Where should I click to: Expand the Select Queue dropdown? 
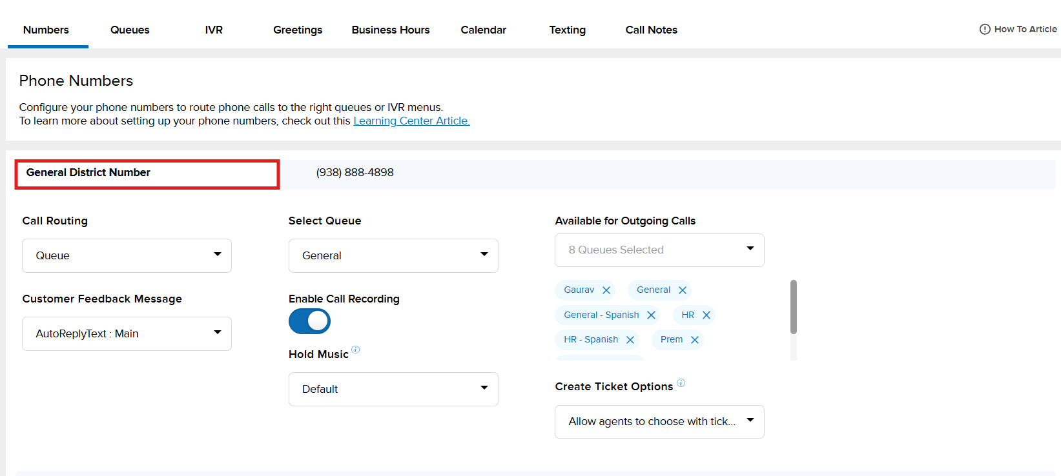(x=393, y=255)
